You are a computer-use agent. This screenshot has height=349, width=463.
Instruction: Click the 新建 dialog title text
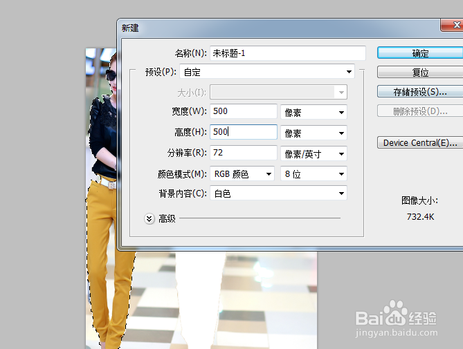(x=130, y=28)
